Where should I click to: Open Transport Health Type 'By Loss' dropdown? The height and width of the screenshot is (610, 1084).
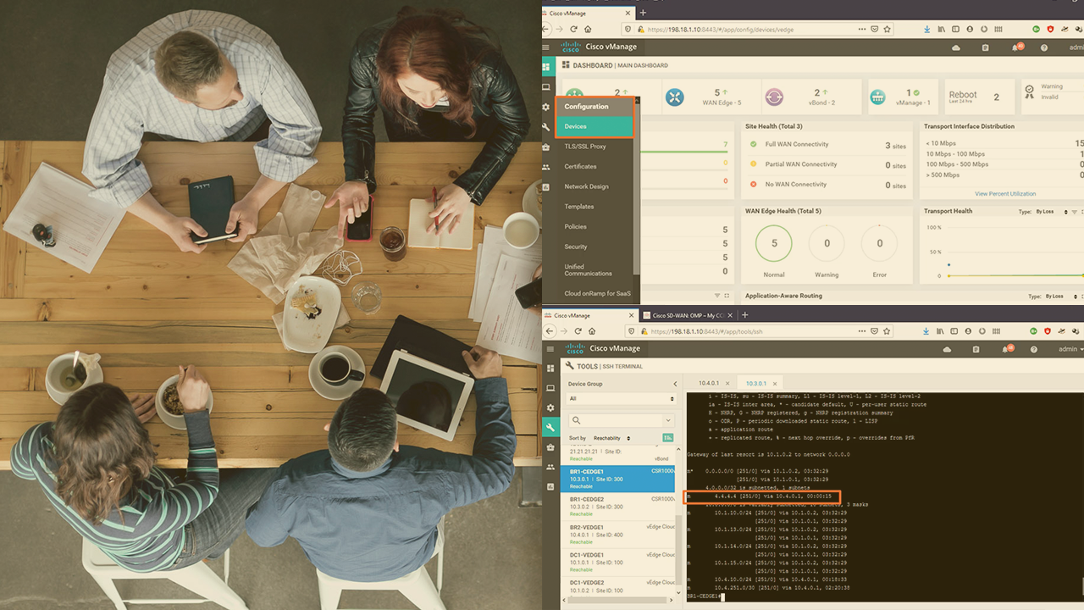(x=1054, y=211)
